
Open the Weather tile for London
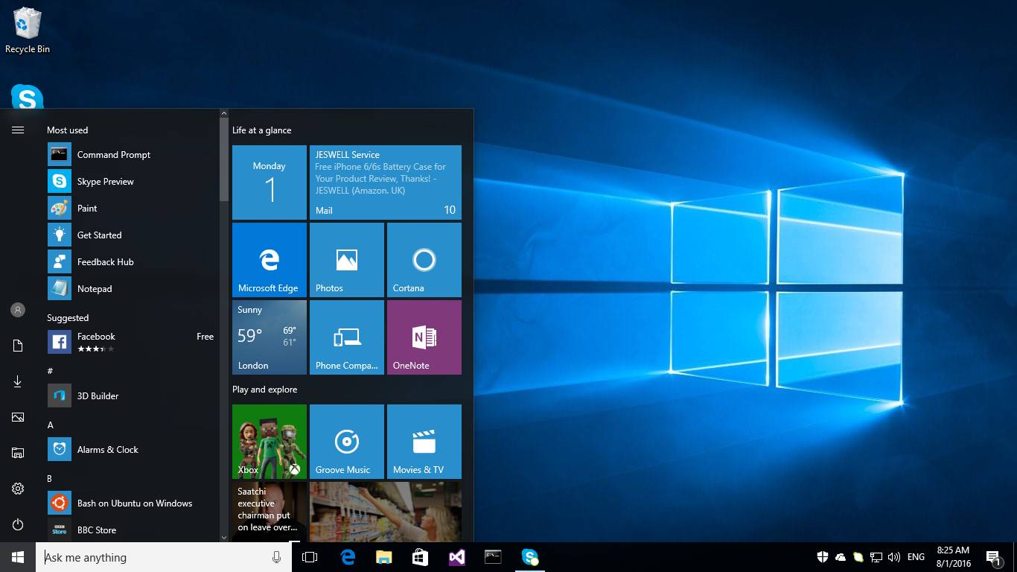pos(270,337)
